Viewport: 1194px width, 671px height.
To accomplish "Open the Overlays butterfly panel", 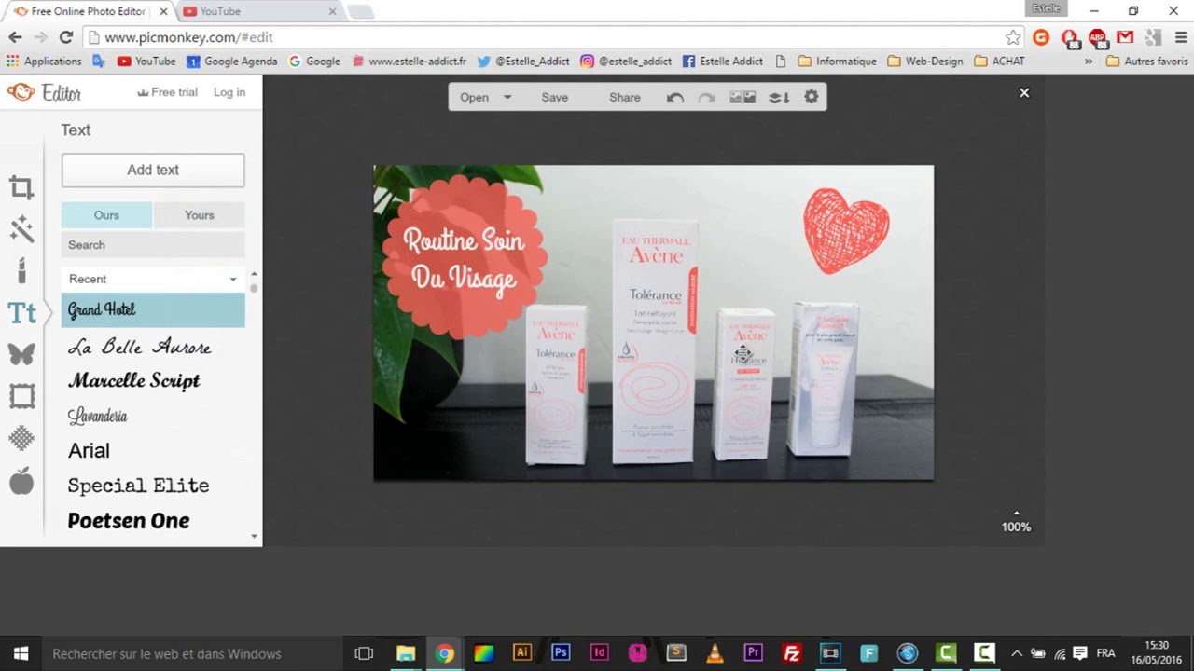I will (x=21, y=354).
